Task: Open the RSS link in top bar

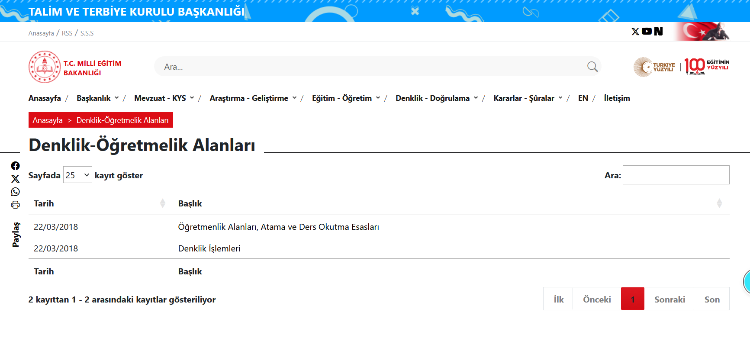Action: (67, 33)
